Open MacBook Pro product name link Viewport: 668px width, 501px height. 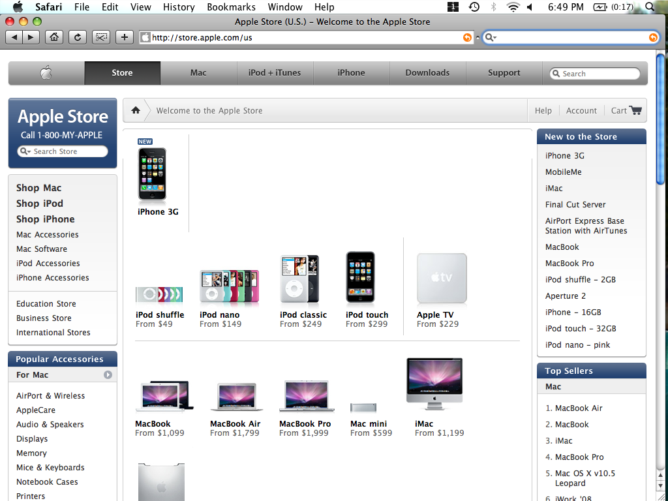pos(305,424)
